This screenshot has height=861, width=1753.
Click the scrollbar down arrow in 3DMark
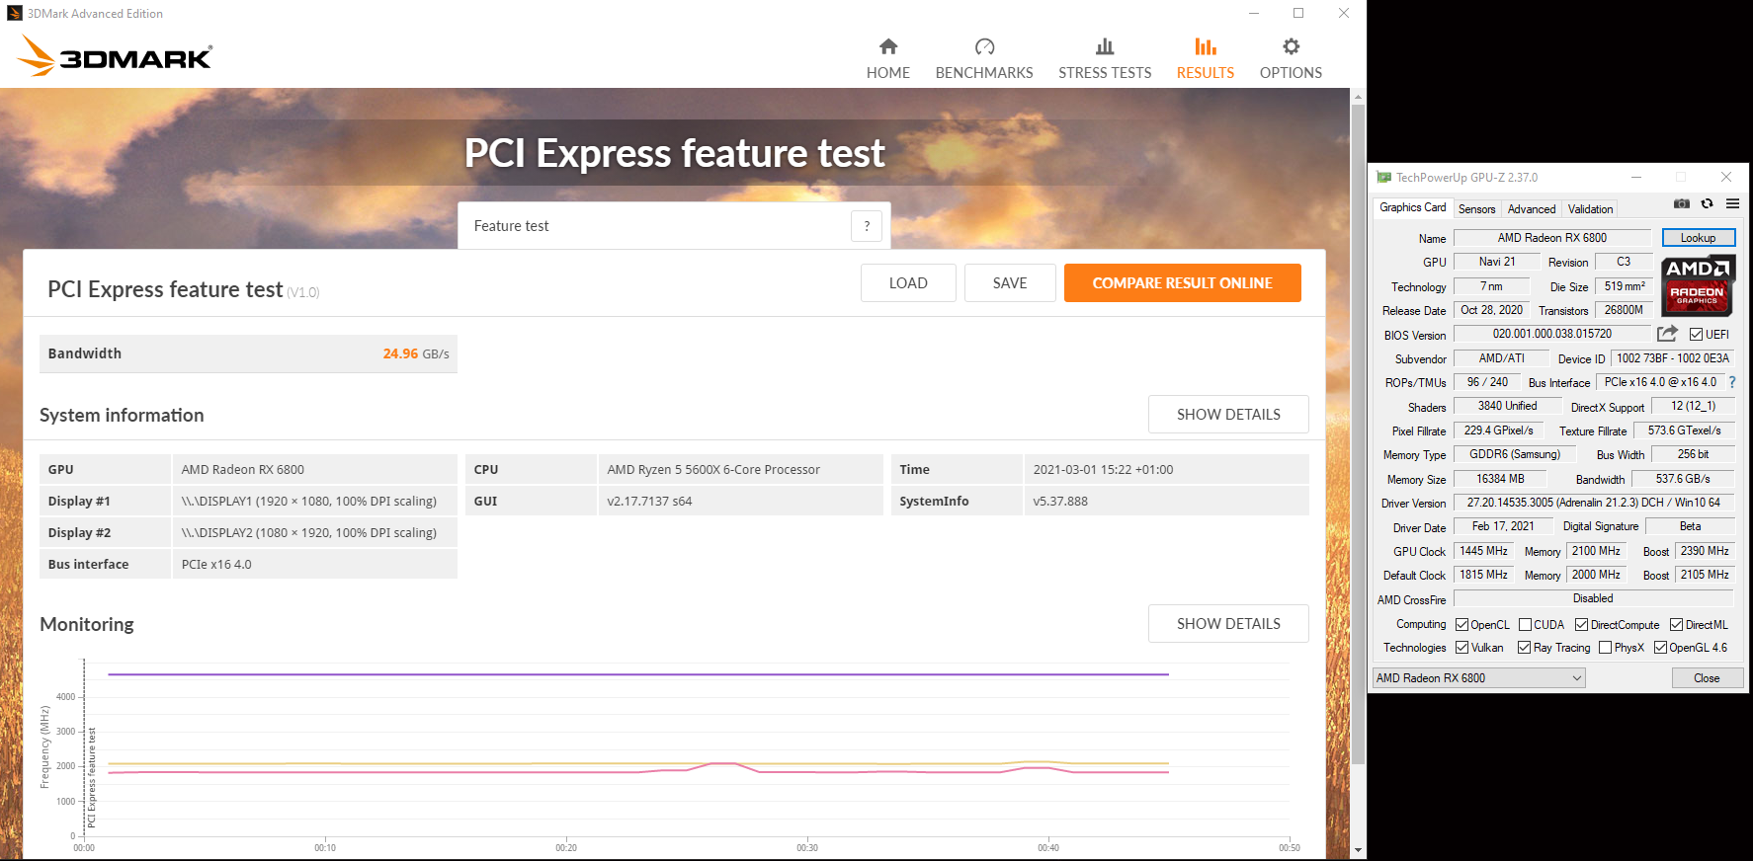pyautogui.click(x=1358, y=850)
